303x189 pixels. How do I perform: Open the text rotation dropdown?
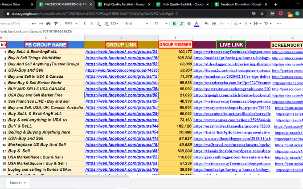[x=268, y=24]
